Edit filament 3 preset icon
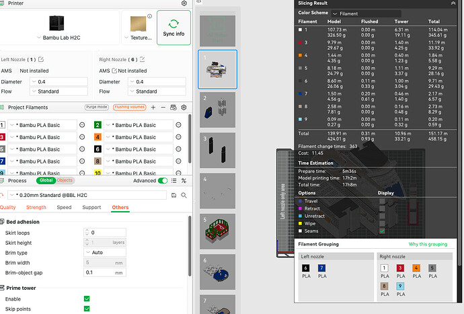 point(82,137)
